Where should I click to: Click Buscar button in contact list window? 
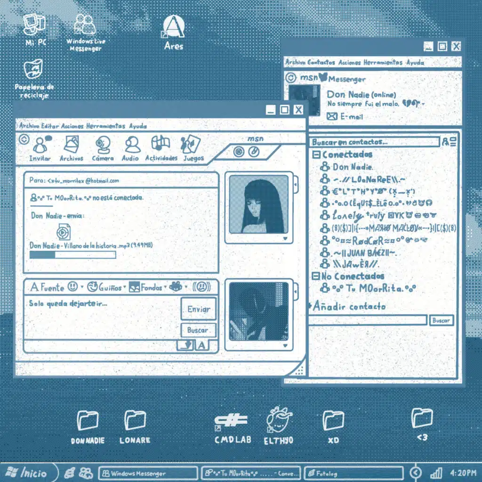point(441,320)
